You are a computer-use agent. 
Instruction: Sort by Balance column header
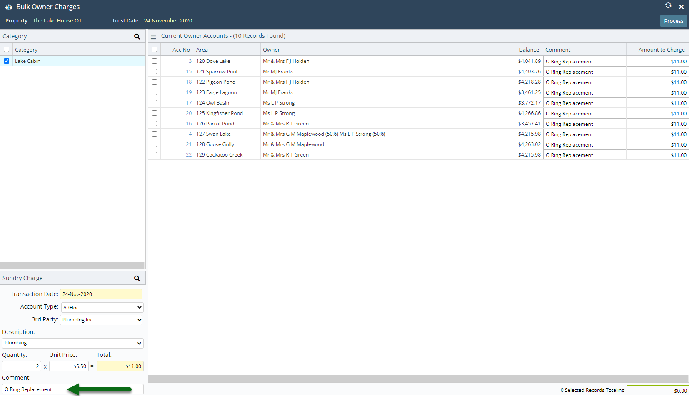coord(529,50)
